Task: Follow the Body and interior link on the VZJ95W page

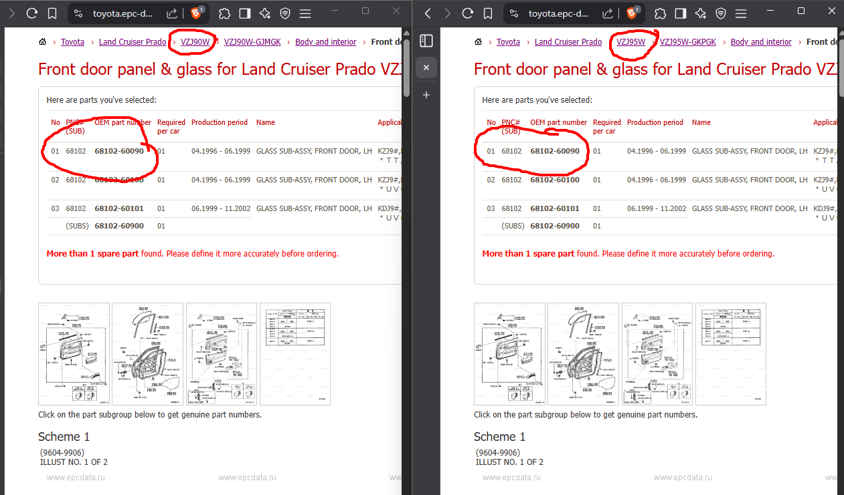Action: click(x=761, y=41)
